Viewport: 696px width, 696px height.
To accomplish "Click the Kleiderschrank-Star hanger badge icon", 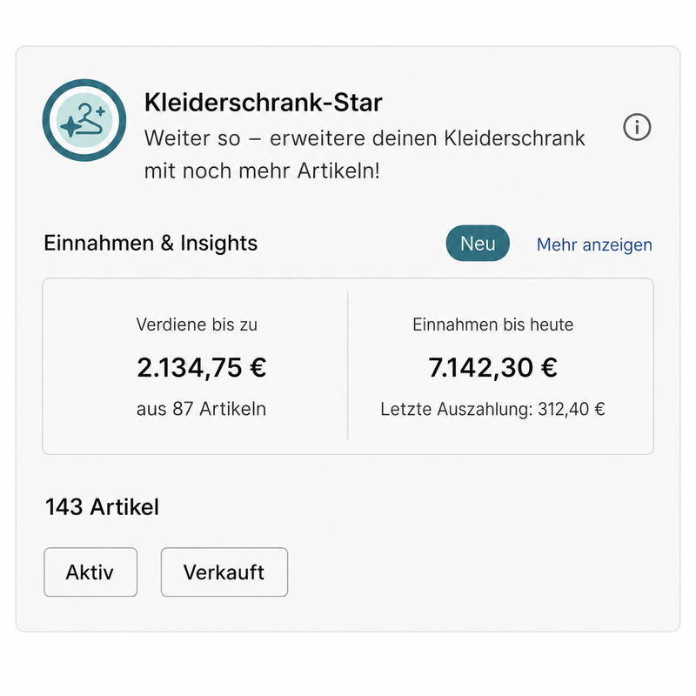I will pos(84,120).
